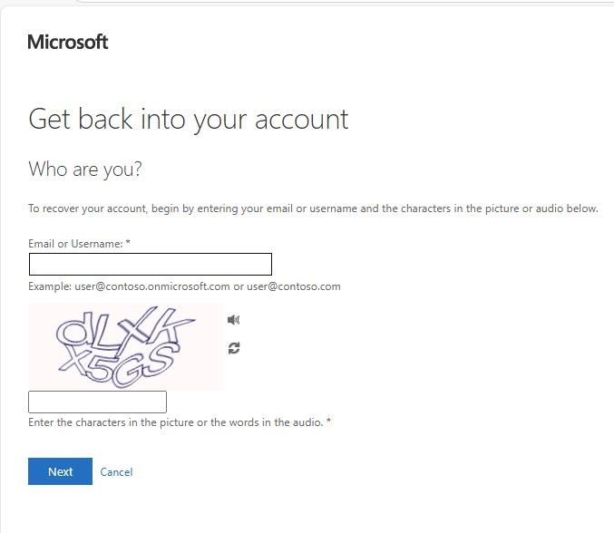614x533 pixels.
Task: Click the 'Who are you?' subheading
Action: (x=85, y=170)
